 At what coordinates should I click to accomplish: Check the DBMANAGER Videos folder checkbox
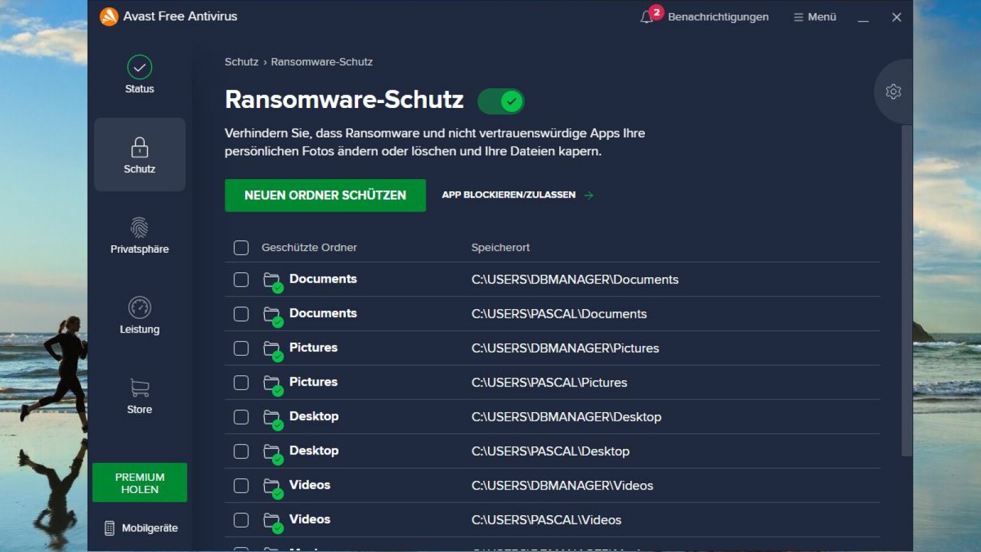tap(241, 486)
